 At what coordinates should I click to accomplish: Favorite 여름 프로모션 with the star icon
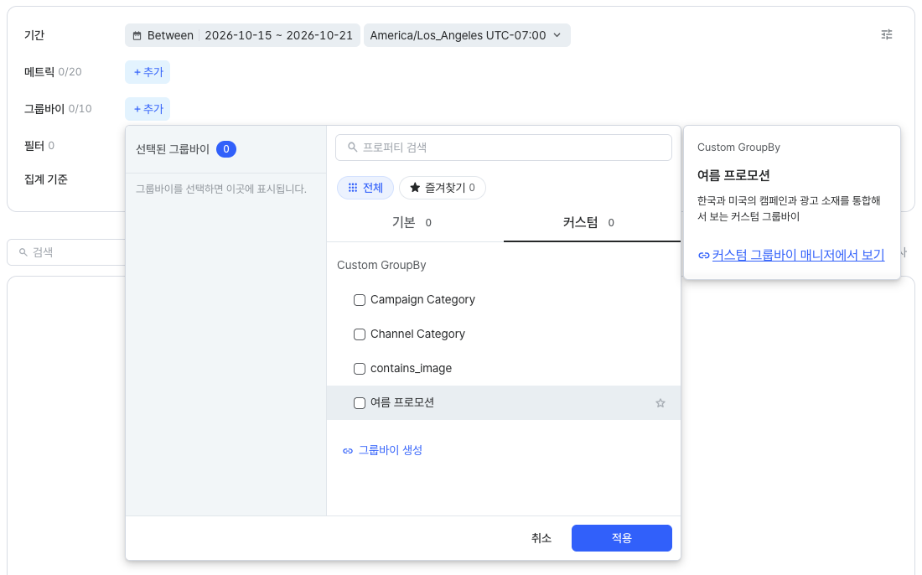click(660, 402)
